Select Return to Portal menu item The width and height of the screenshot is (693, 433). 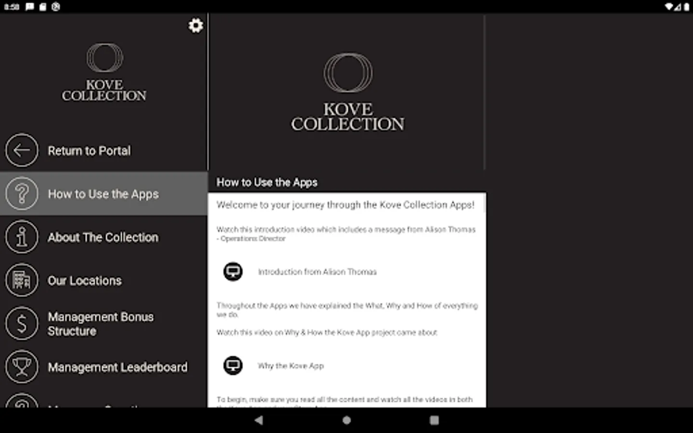[104, 150]
